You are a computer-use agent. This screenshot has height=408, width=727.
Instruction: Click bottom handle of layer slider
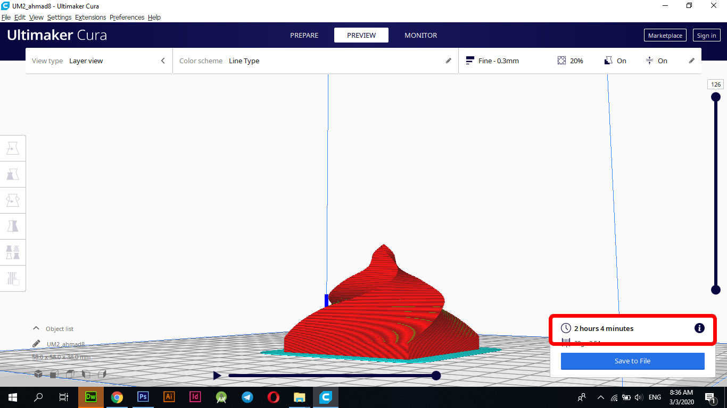coord(716,290)
